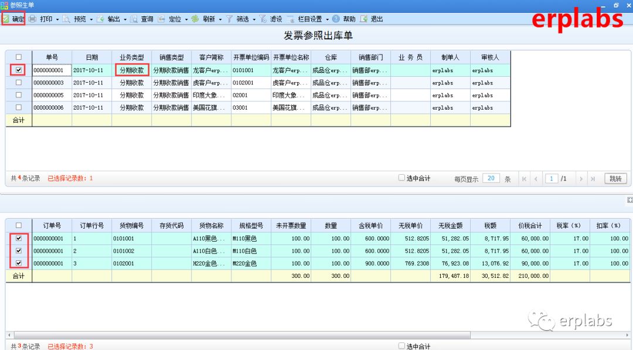Enable 选中合计 checkbox in upper panel
The image size is (633, 350).
click(x=401, y=178)
